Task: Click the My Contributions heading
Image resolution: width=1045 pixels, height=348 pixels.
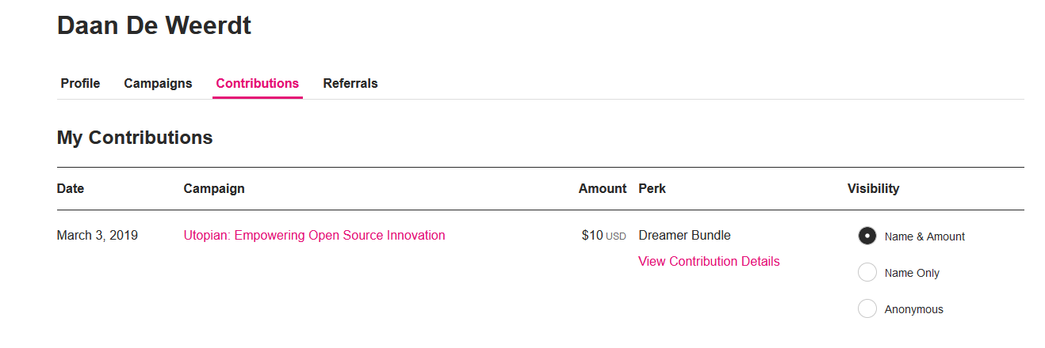Action: [x=135, y=137]
